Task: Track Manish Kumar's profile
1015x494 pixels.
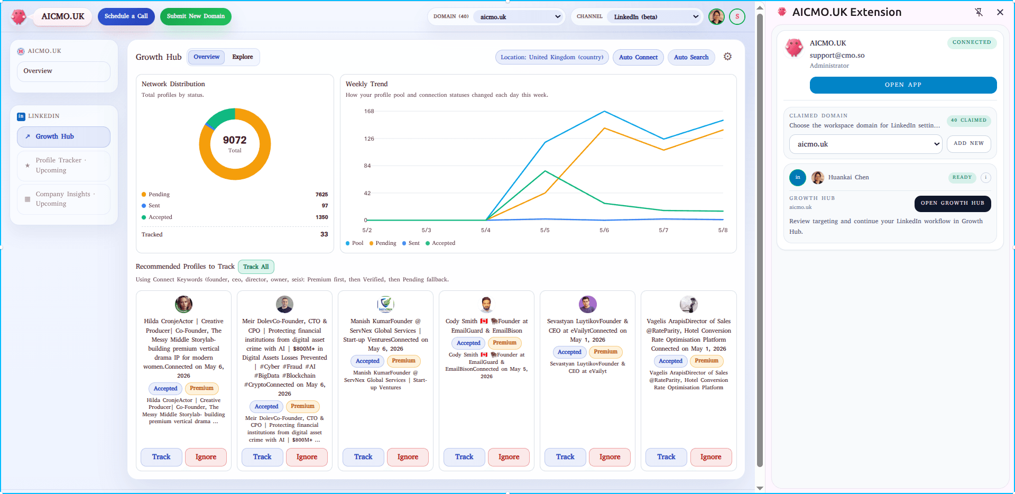Action: pyautogui.click(x=363, y=457)
